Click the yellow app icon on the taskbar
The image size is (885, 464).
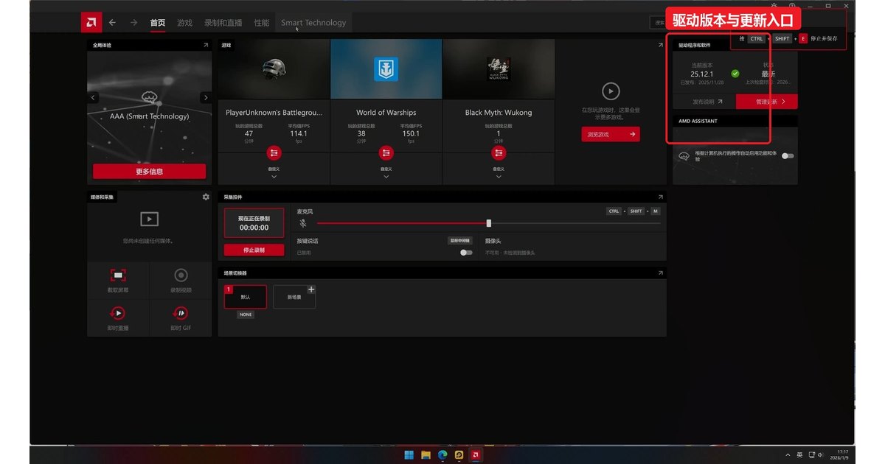click(x=459, y=455)
